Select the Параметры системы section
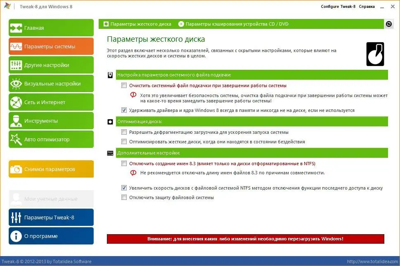 pos(51,46)
